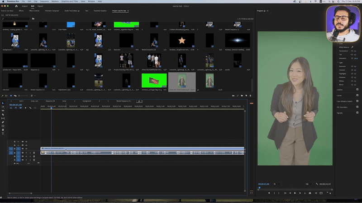Viewport: 362px width, 203px height.
Task: Open timeline wrench display settings
Action: (x=30, y=108)
